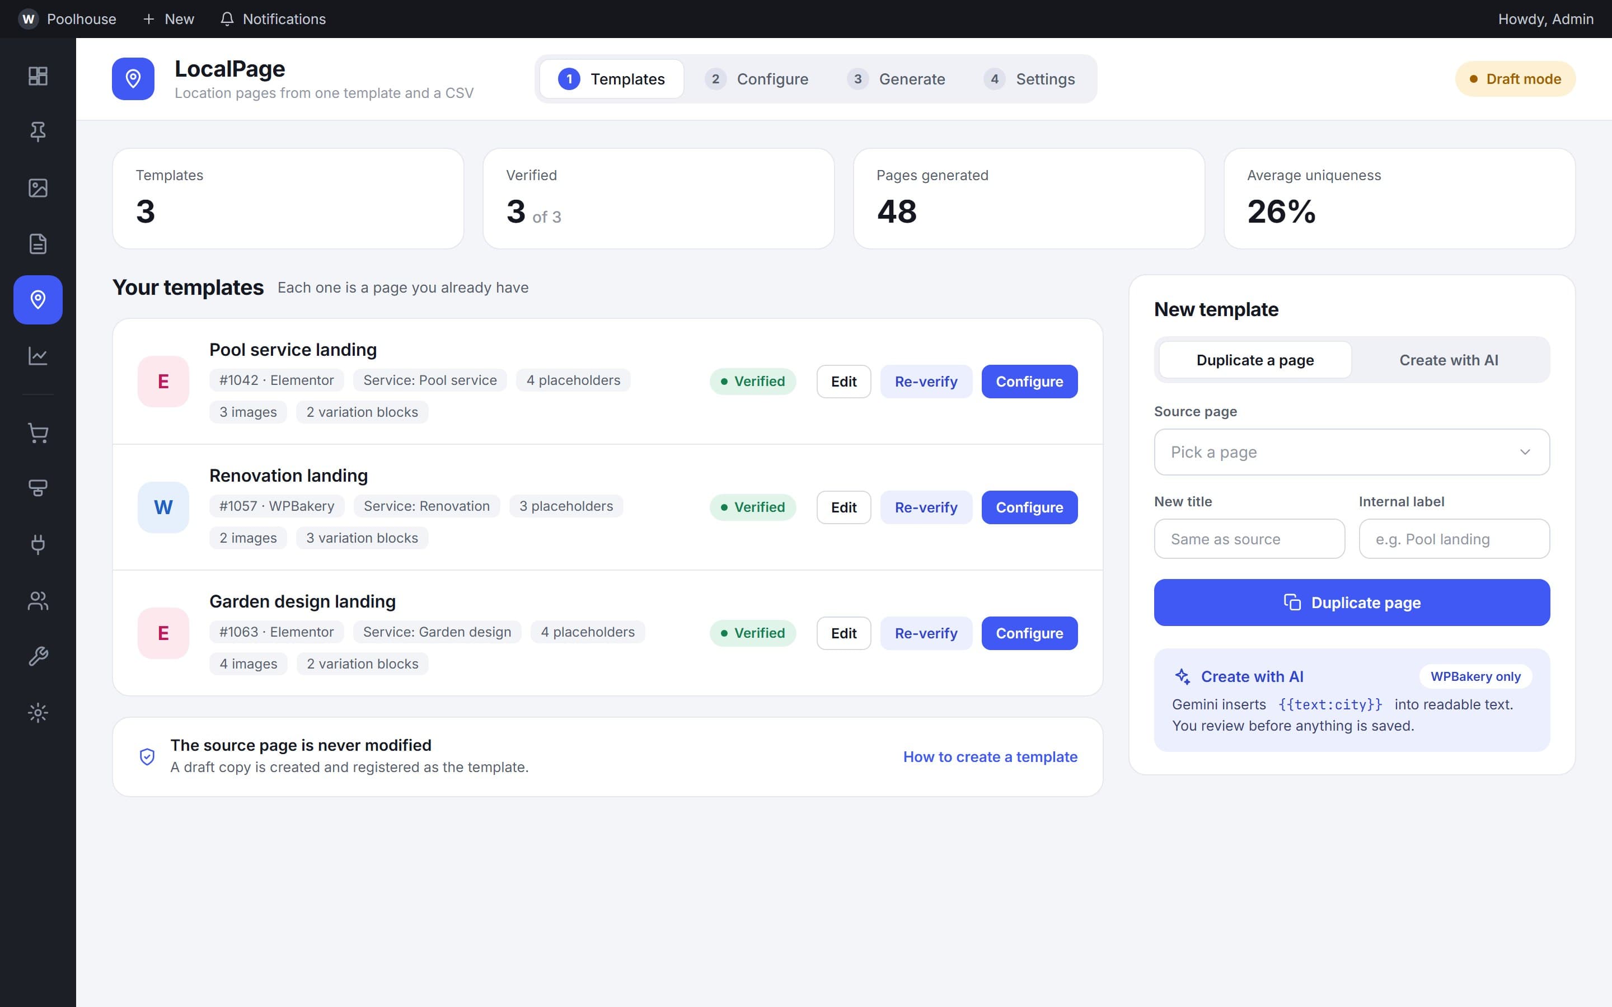Click the E Elementor badge for Garden design landing
Image resolution: width=1612 pixels, height=1007 pixels.
163,633
